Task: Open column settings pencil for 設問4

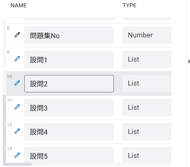Action: tap(17, 131)
